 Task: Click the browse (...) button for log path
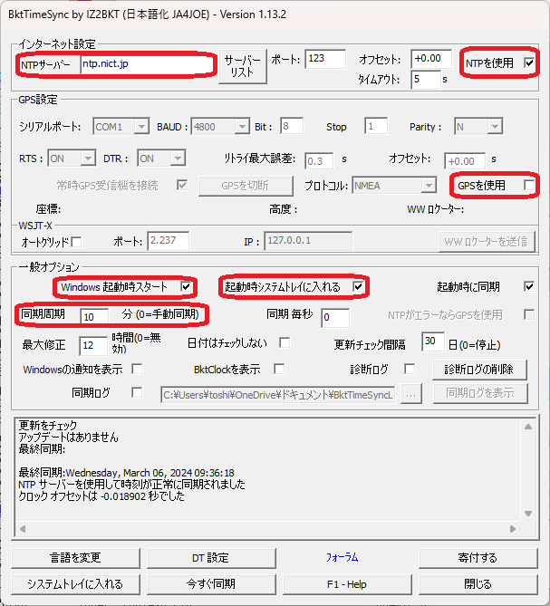[410, 394]
